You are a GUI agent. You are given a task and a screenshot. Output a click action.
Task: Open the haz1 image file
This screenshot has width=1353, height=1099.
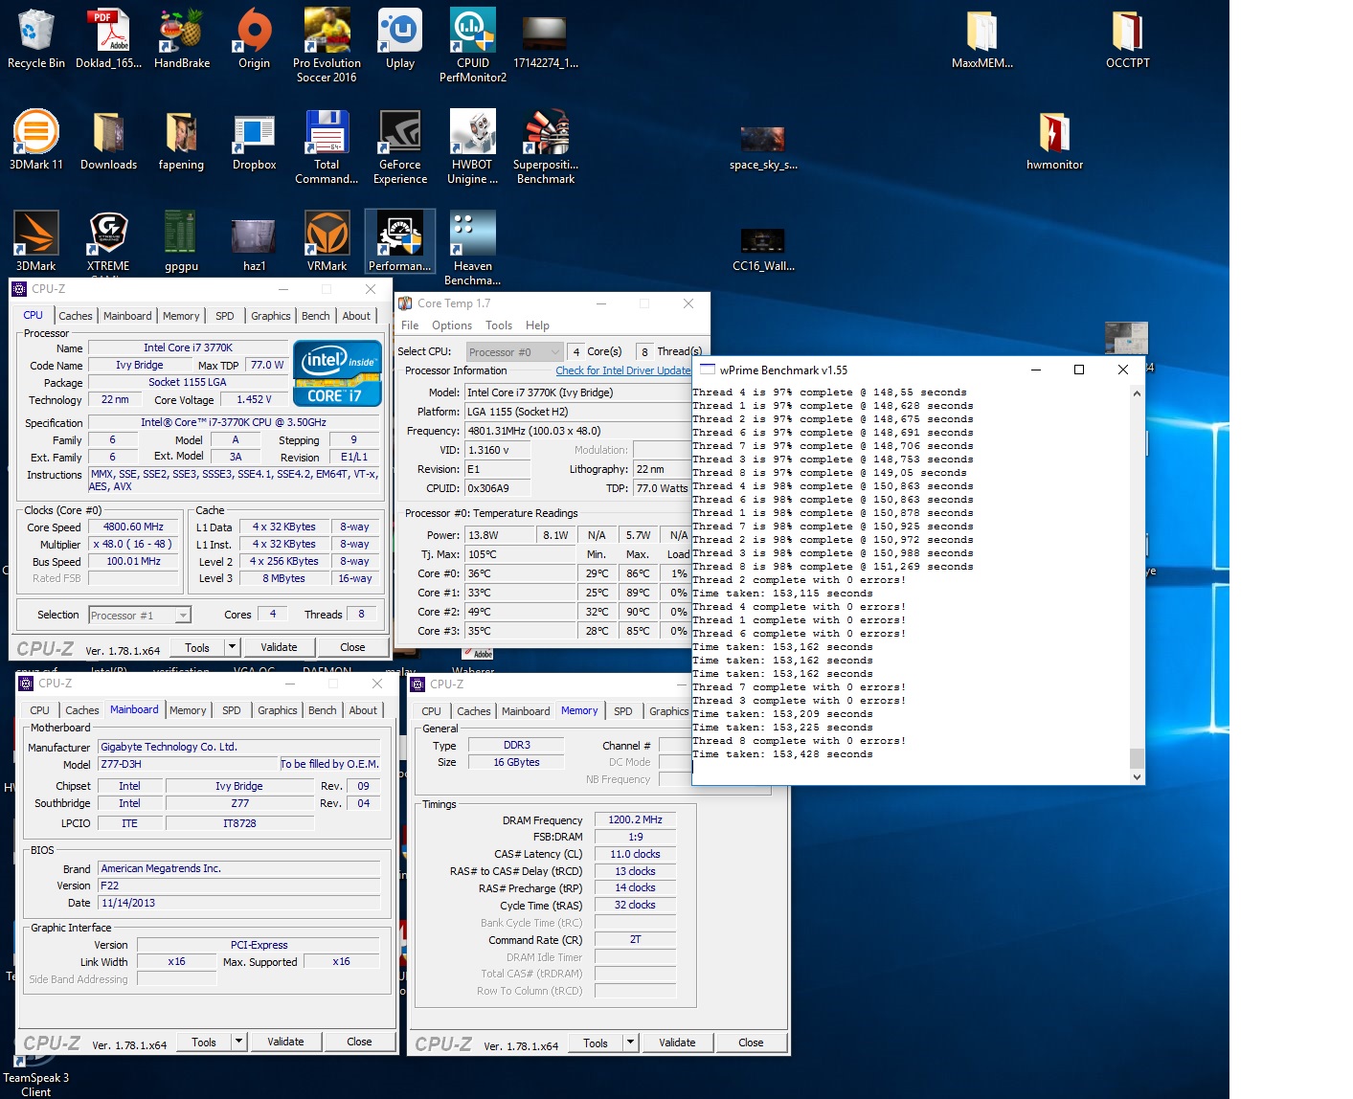254,242
